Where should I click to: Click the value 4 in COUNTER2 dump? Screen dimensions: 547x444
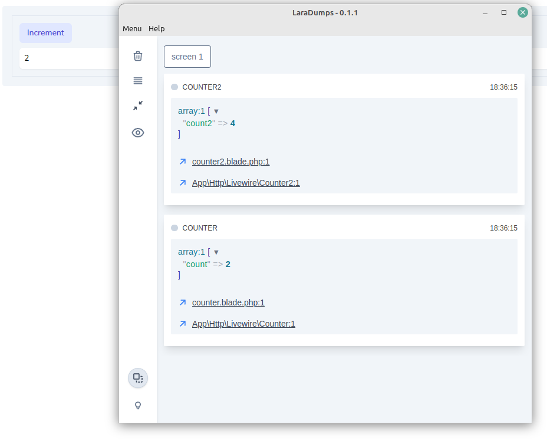tap(233, 123)
